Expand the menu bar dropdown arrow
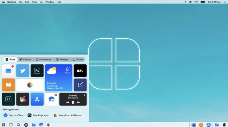 pyautogui.click(x=185, y=2)
